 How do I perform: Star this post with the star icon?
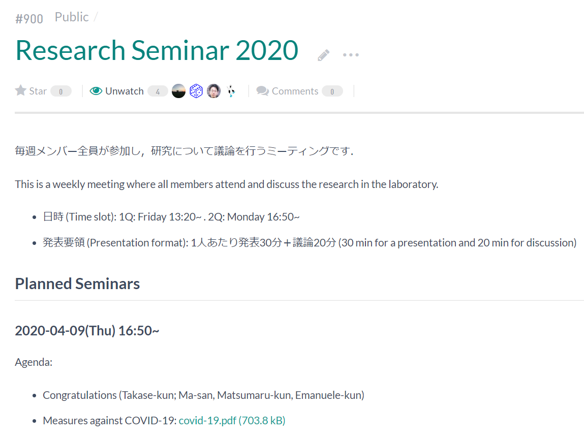click(x=20, y=90)
